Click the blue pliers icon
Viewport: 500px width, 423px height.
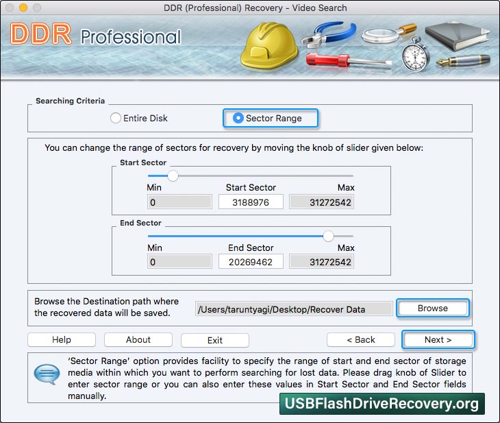point(329,34)
